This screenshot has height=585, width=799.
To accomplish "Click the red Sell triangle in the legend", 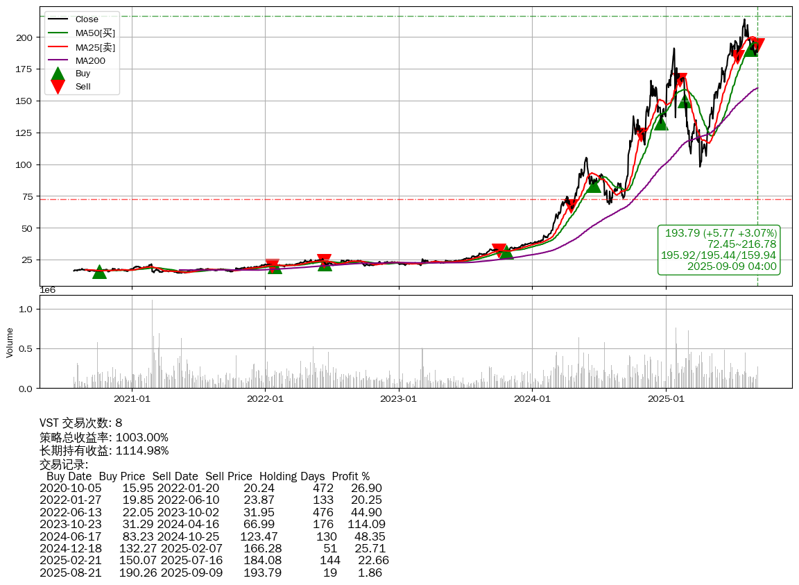I will pos(58,87).
